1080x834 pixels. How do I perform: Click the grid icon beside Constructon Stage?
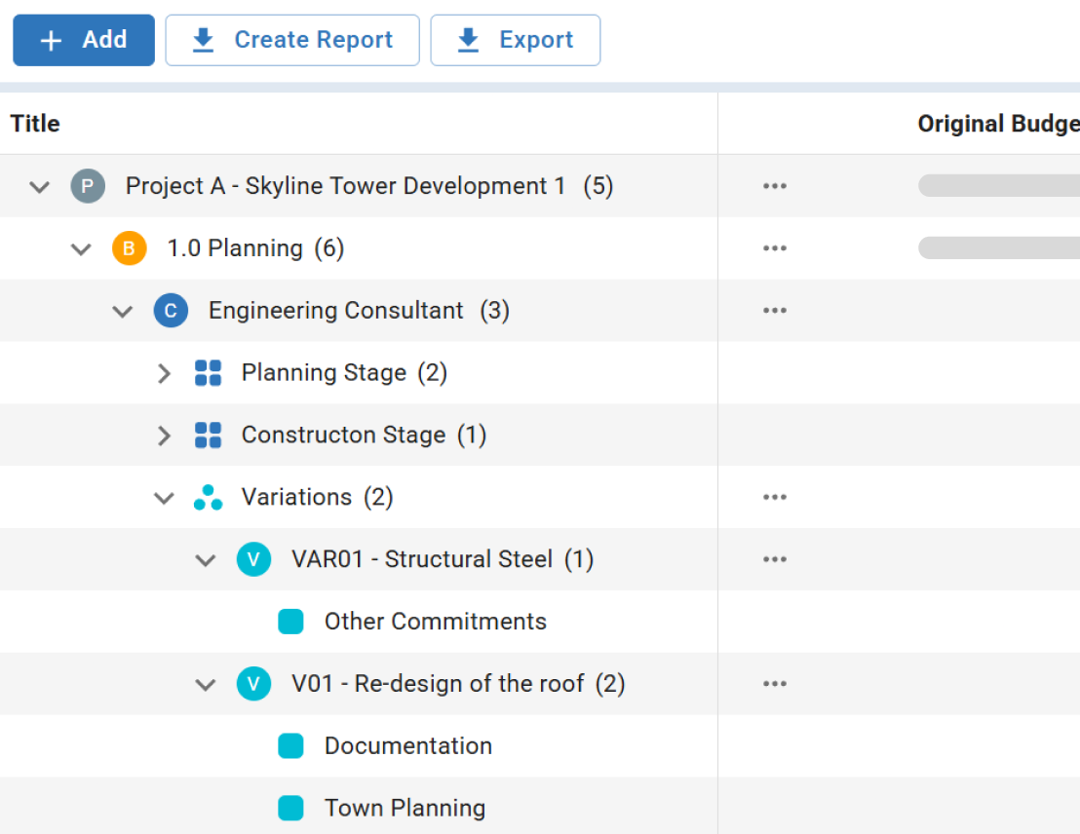pos(207,435)
